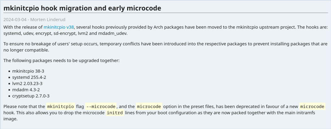Click the microcode code snippet before 'hook'
This screenshot has width=331, height=129.
point(312,106)
